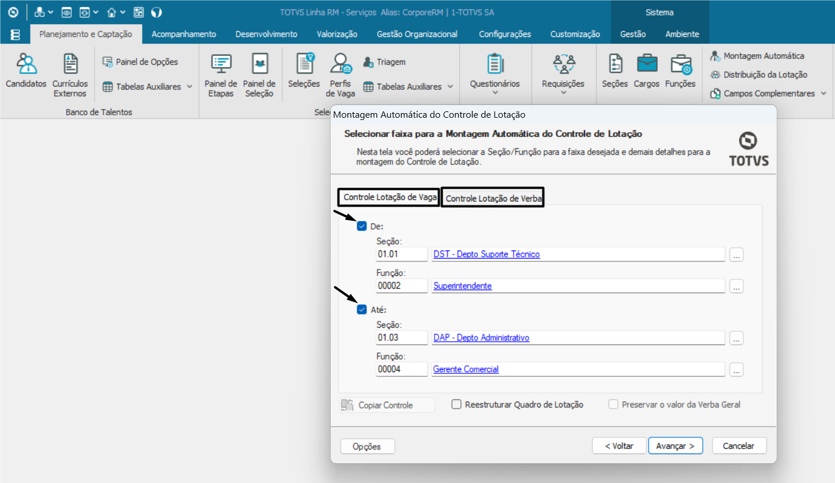Open Funções in the ribbon
This screenshot has height=483, width=835.
(680, 70)
